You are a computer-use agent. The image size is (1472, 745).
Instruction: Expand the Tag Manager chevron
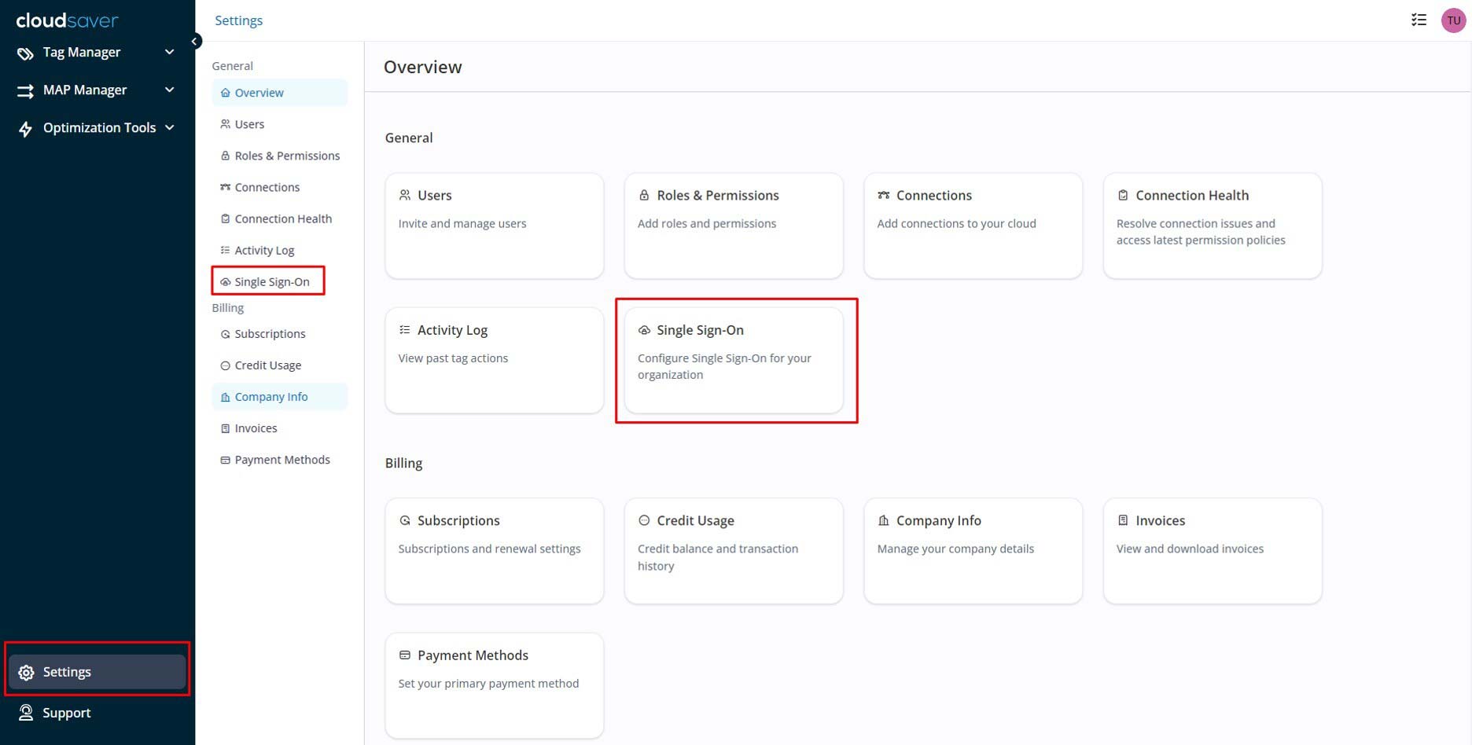pyautogui.click(x=169, y=52)
